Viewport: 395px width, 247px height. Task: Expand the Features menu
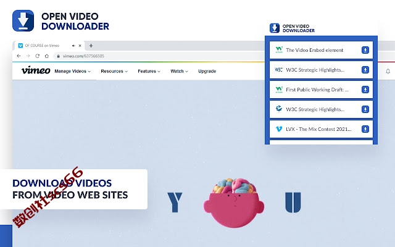[149, 72]
